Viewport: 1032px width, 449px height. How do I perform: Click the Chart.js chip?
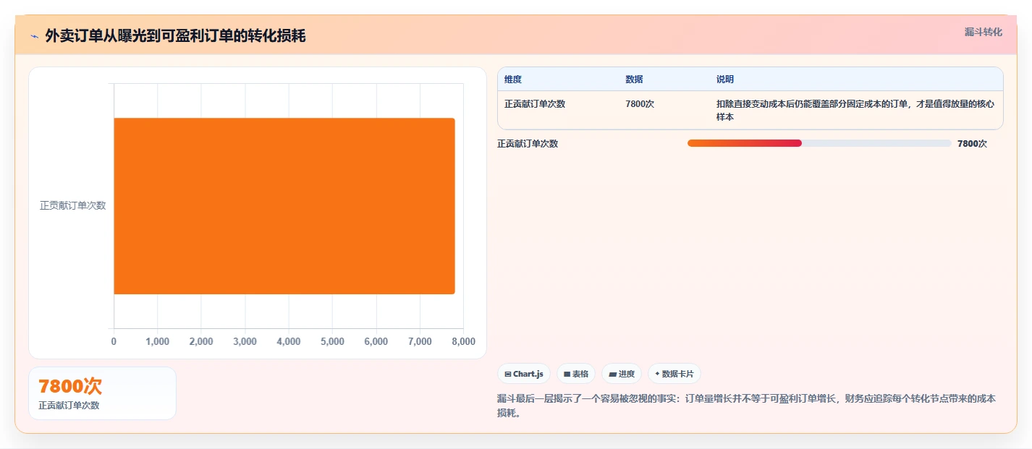(524, 374)
